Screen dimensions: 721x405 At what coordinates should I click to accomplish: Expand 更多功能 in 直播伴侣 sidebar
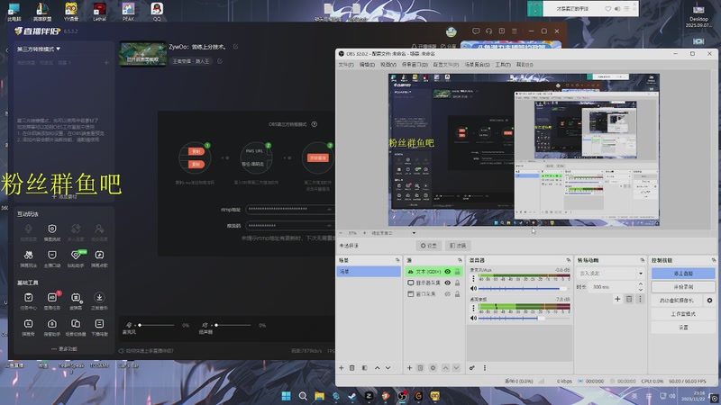tap(64, 349)
